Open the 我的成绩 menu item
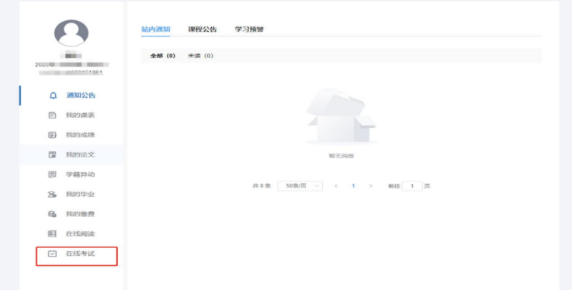The height and width of the screenshot is (290, 572). coord(71,135)
